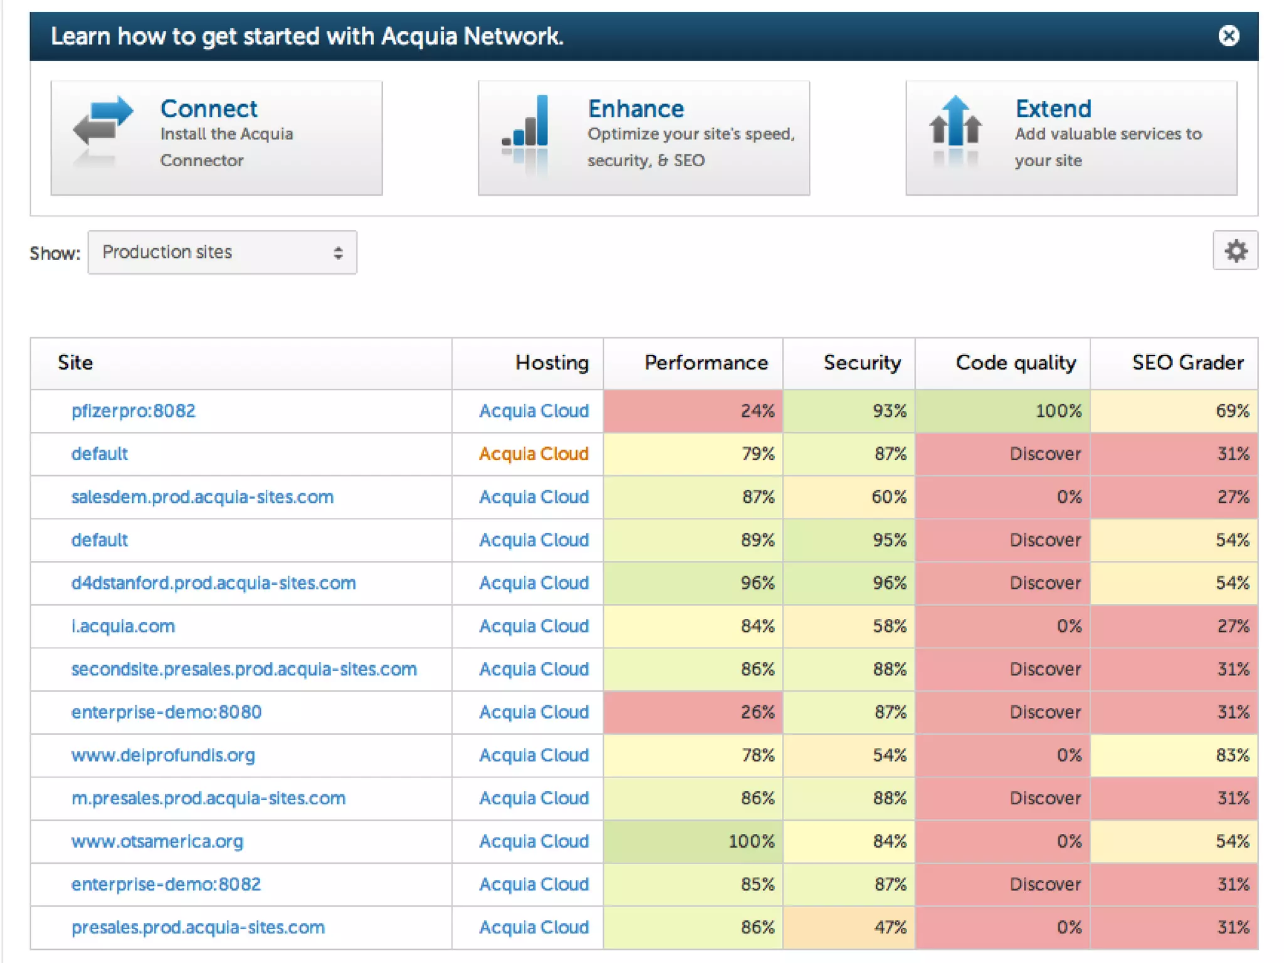Open the gear settings button
The width and height of the screenshot is (1284, 963).
(1234, 251)
